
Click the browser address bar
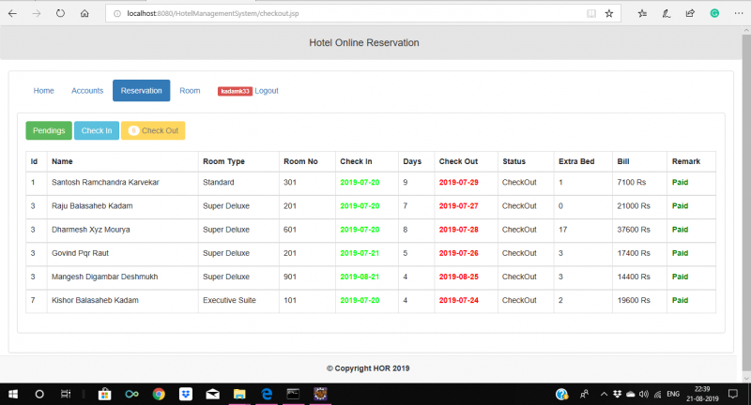(347, 14)
